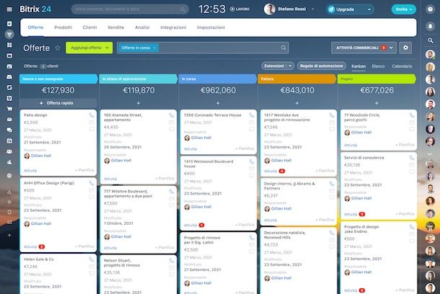Click Regole di automazione button

click(x=321, y=66)
